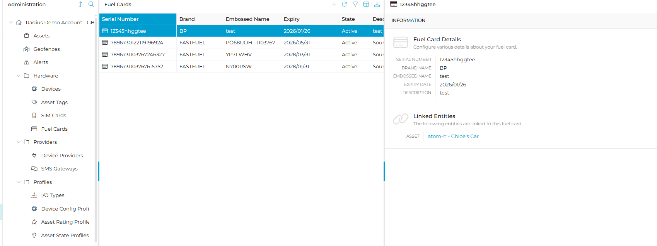Screen dimensions: 657x246
Task: Collapse the Hardware folder
Action: point(19,76)
